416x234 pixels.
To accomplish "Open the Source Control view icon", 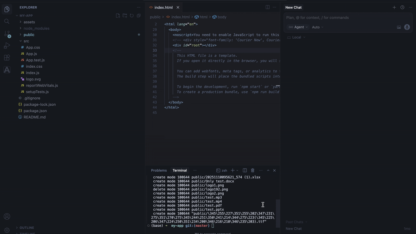I will coord(7,34).
